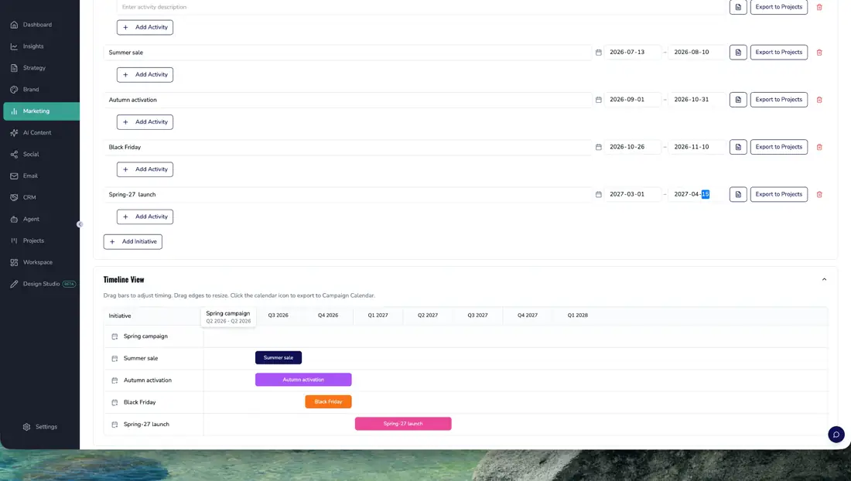Click document icon in Autumn activation row
851x481 pixels.
pyautogui.click(x=738, y=100)
